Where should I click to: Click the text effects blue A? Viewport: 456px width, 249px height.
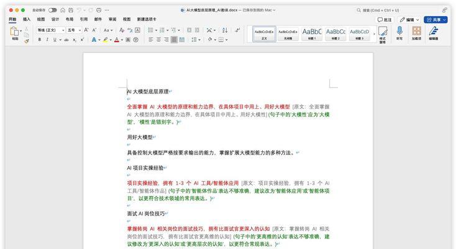[x=94, y=40]
